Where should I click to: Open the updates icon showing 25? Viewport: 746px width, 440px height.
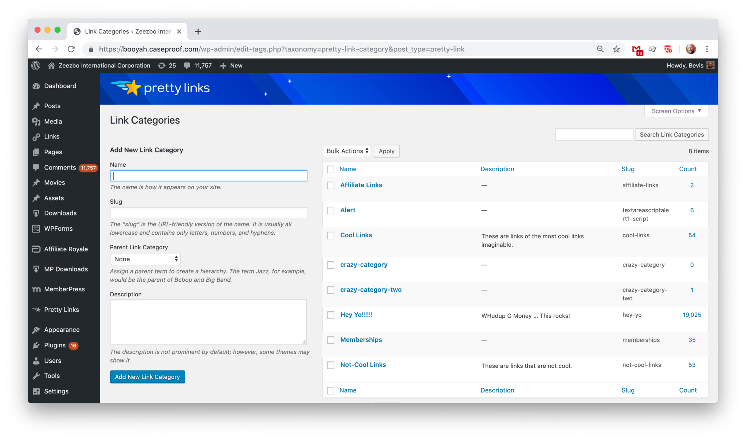(x=162, y=66)
